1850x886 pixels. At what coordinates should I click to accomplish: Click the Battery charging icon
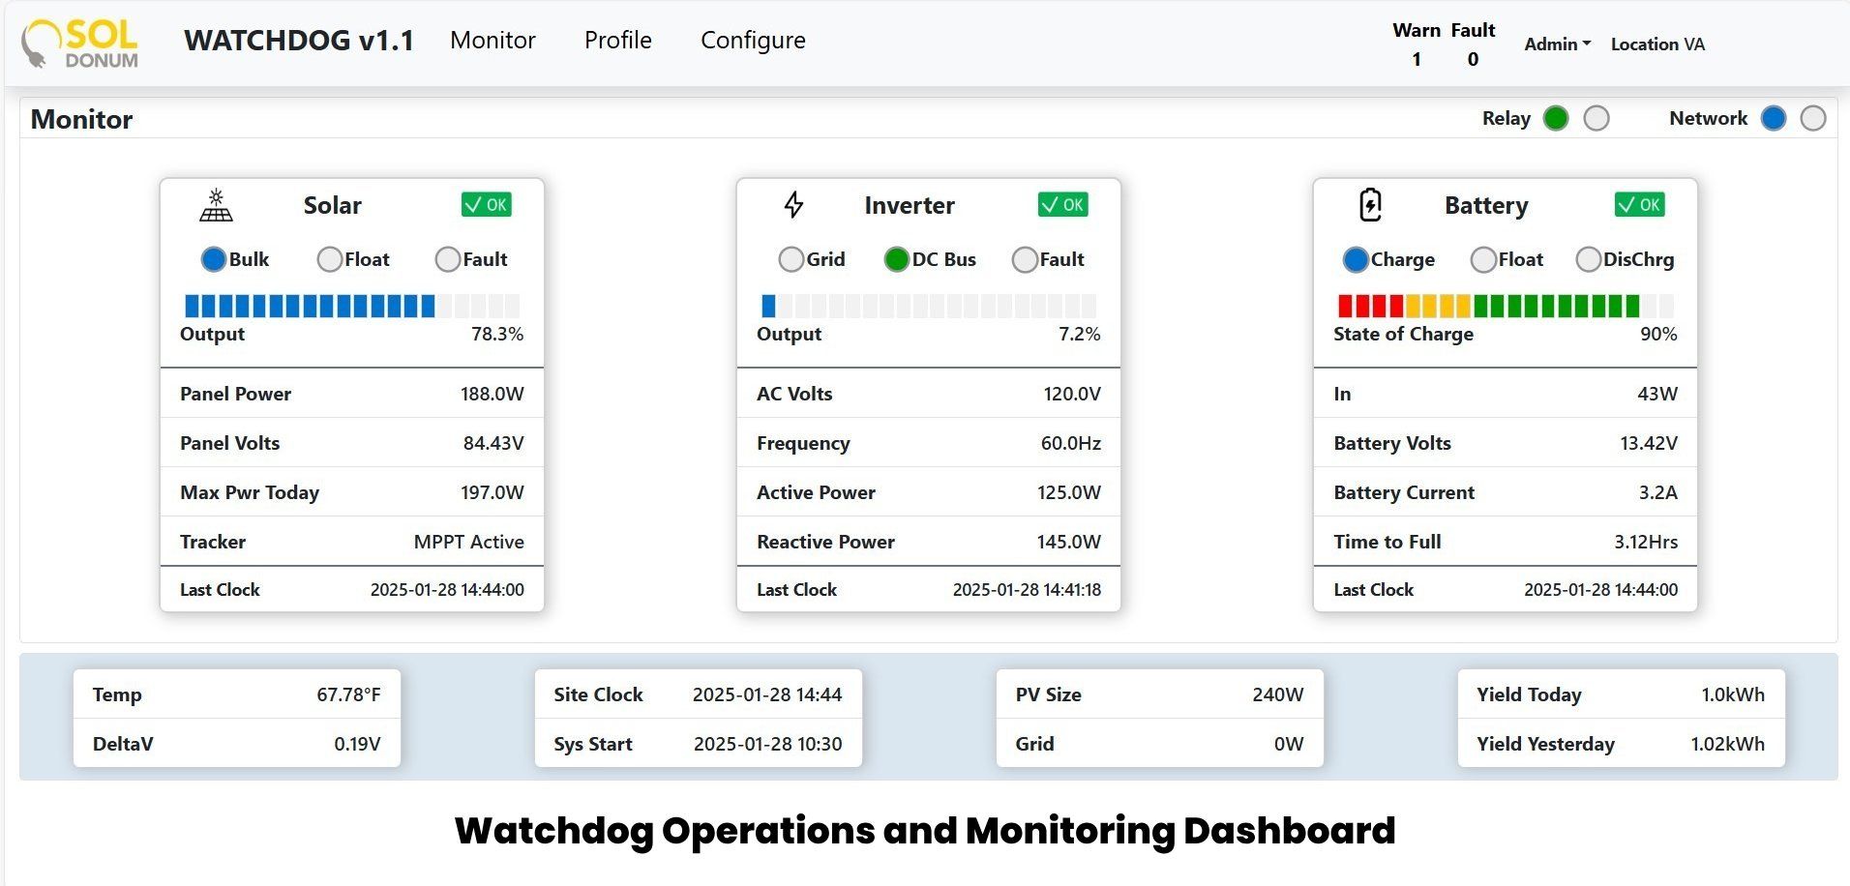click(1370, 205)
